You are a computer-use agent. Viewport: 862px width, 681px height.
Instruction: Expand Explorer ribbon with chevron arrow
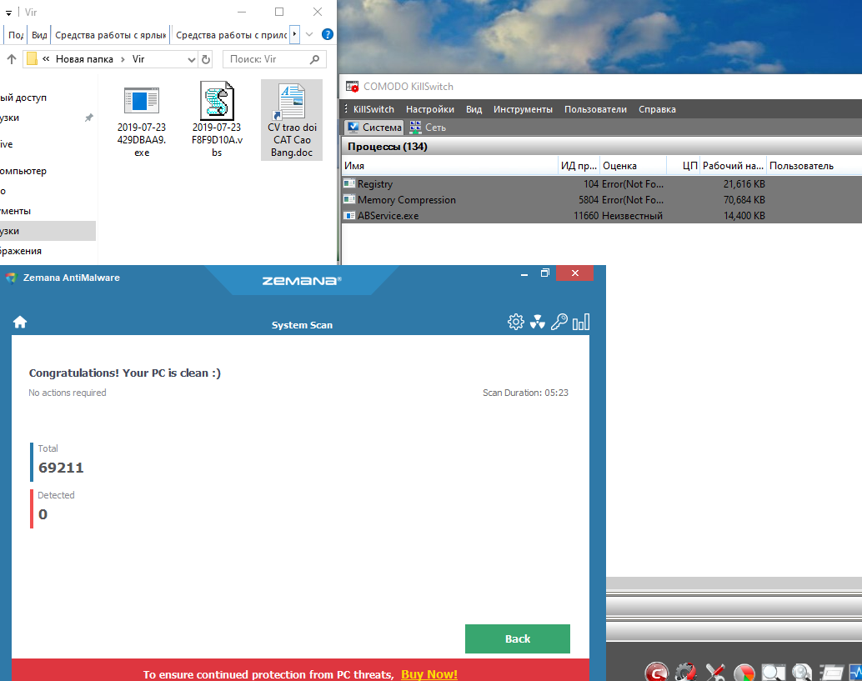point(309,35)
